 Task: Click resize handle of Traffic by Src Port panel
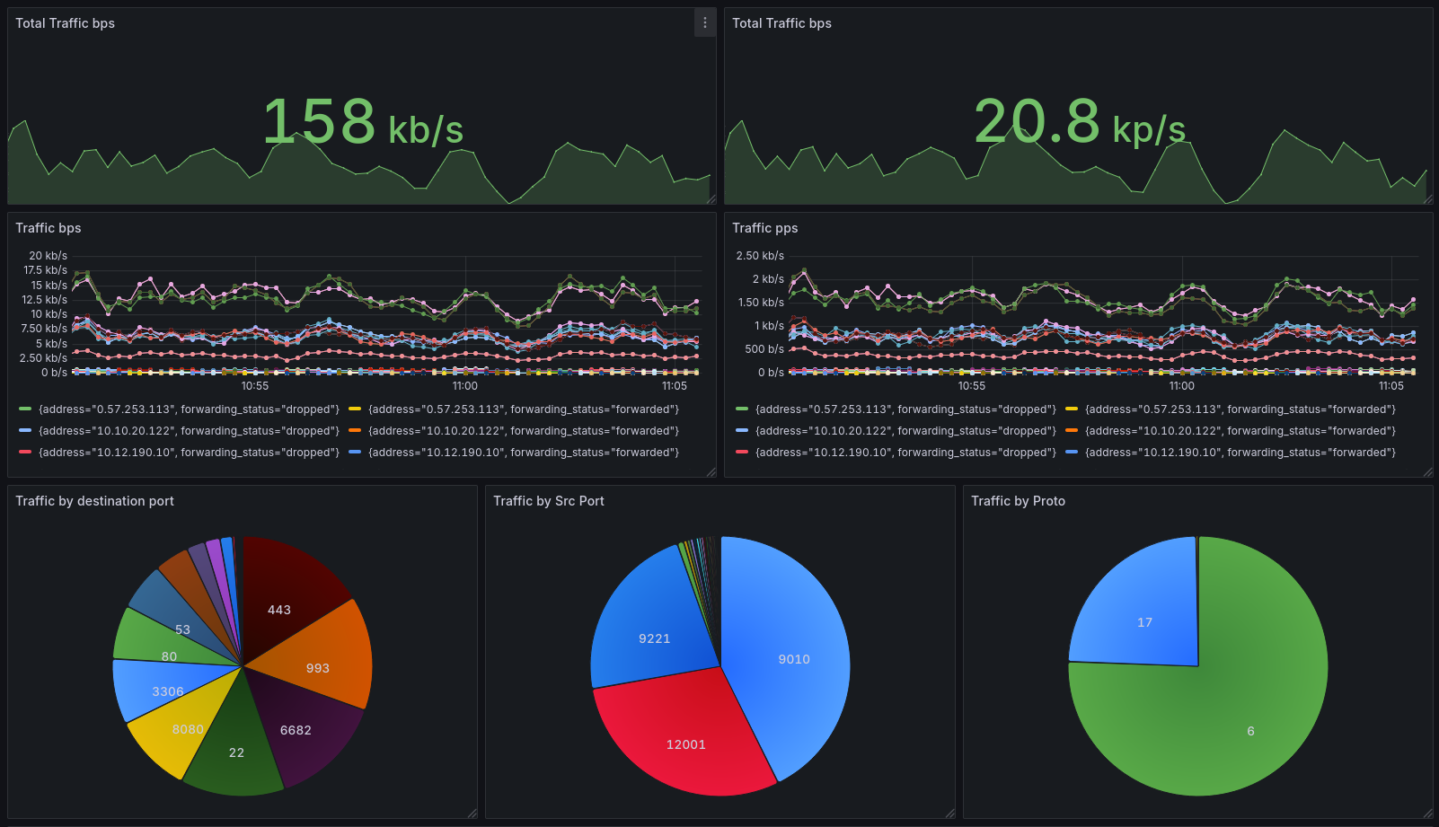950,814
